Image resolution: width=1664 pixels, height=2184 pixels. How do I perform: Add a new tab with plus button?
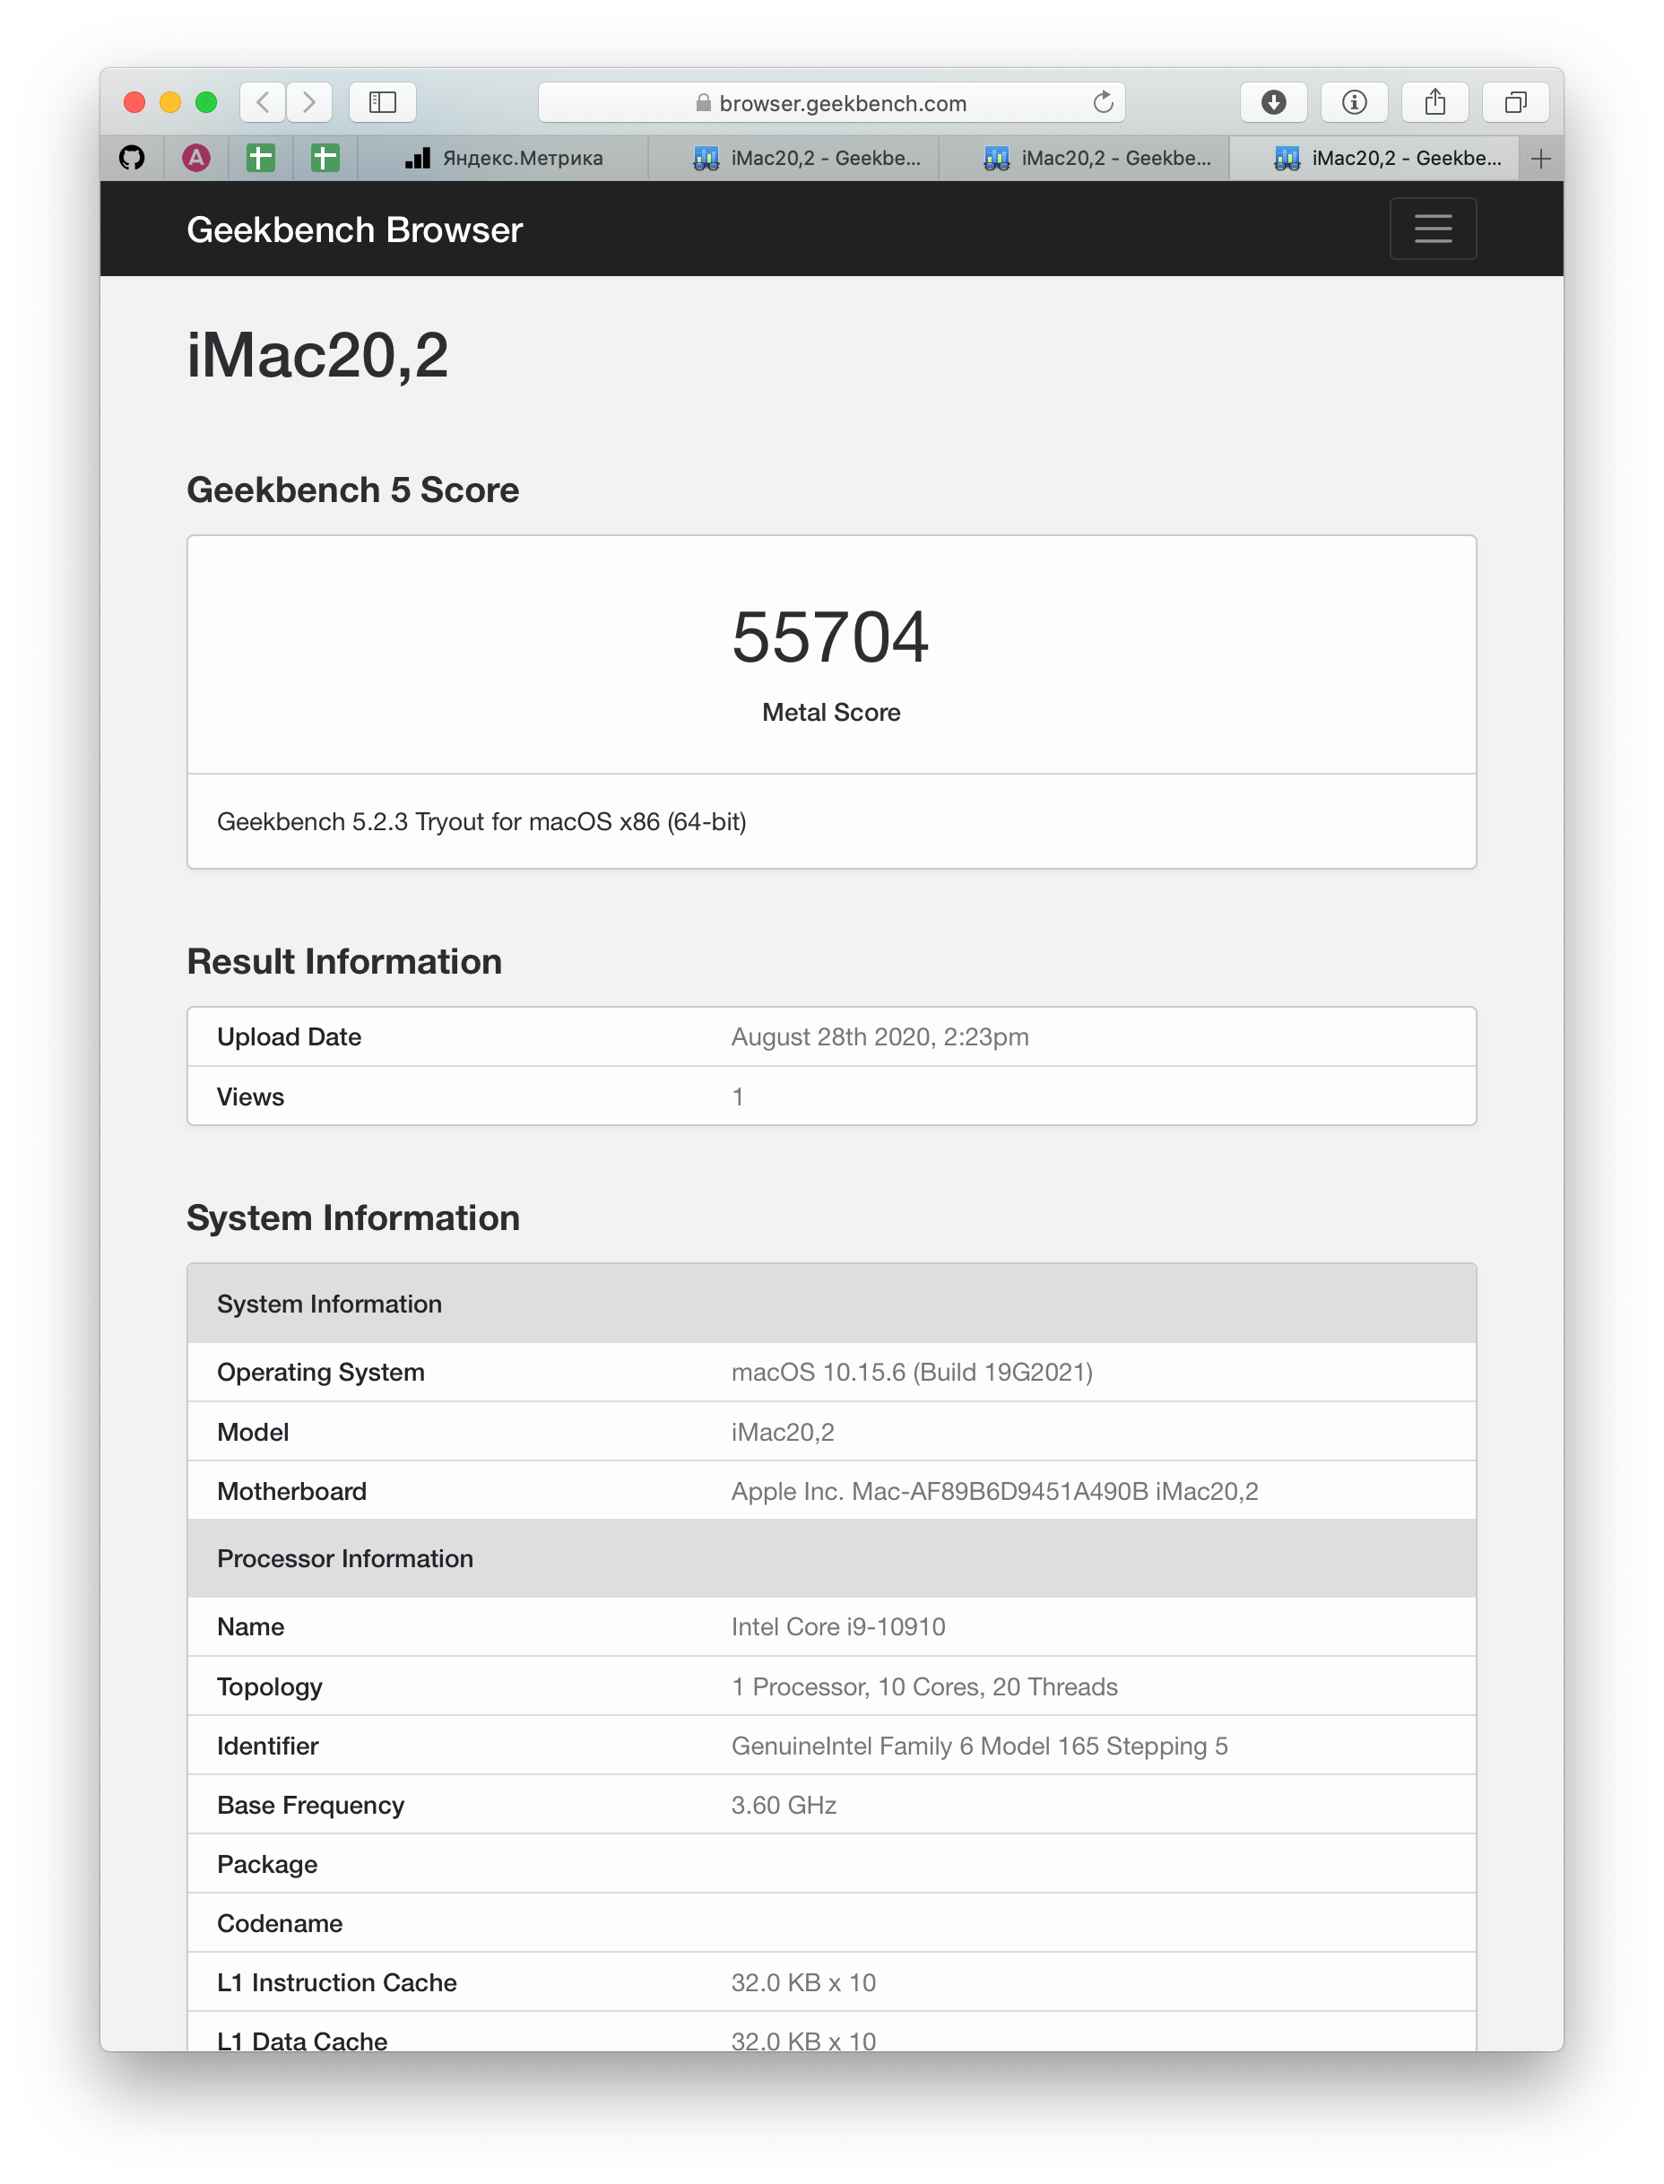point(1540,159)
